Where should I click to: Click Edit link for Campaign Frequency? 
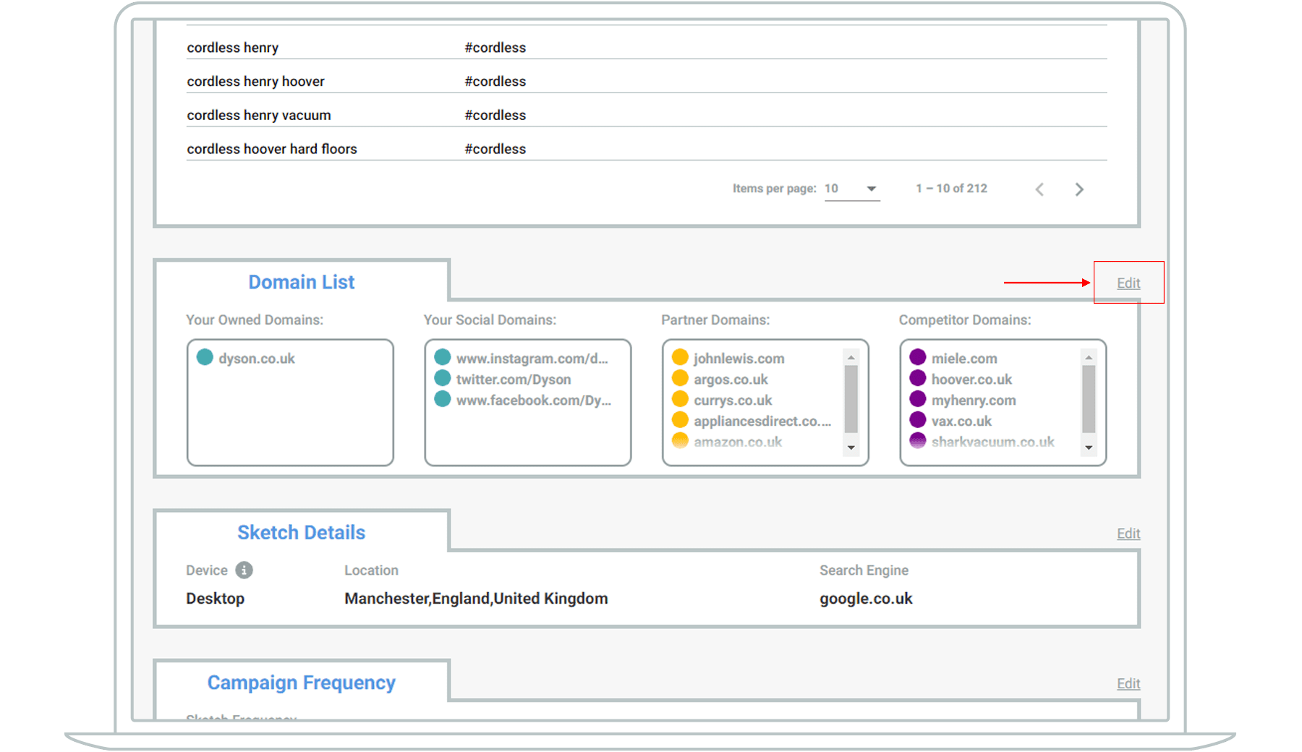click(1128, 683)
